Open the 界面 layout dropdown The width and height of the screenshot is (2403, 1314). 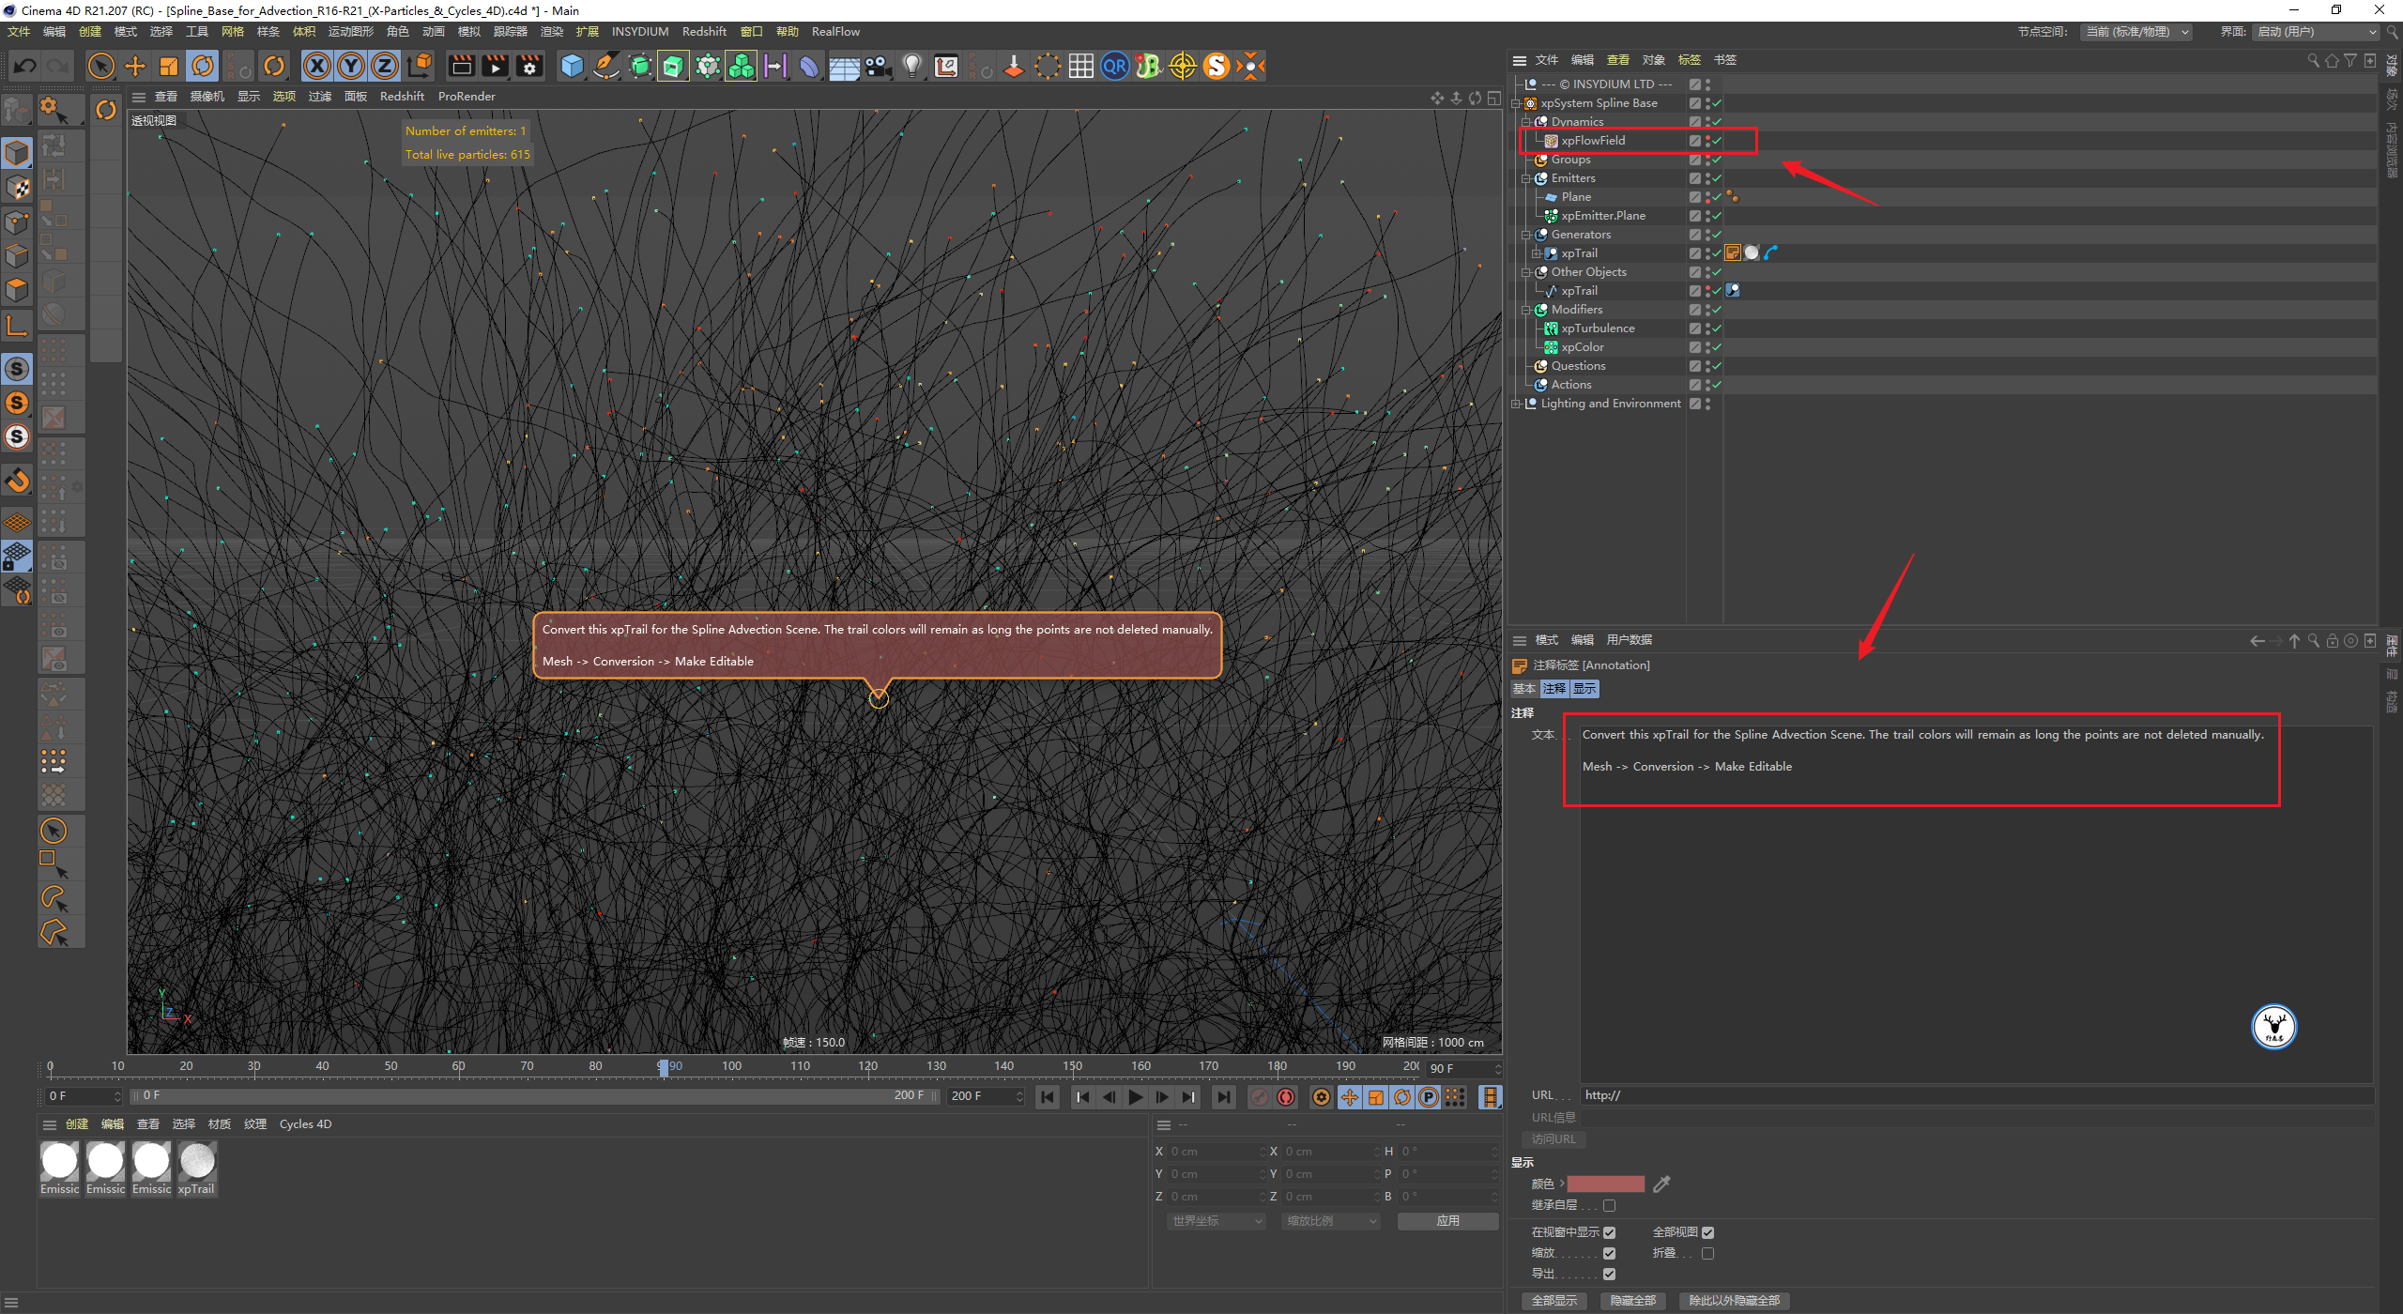[2315, 32]
